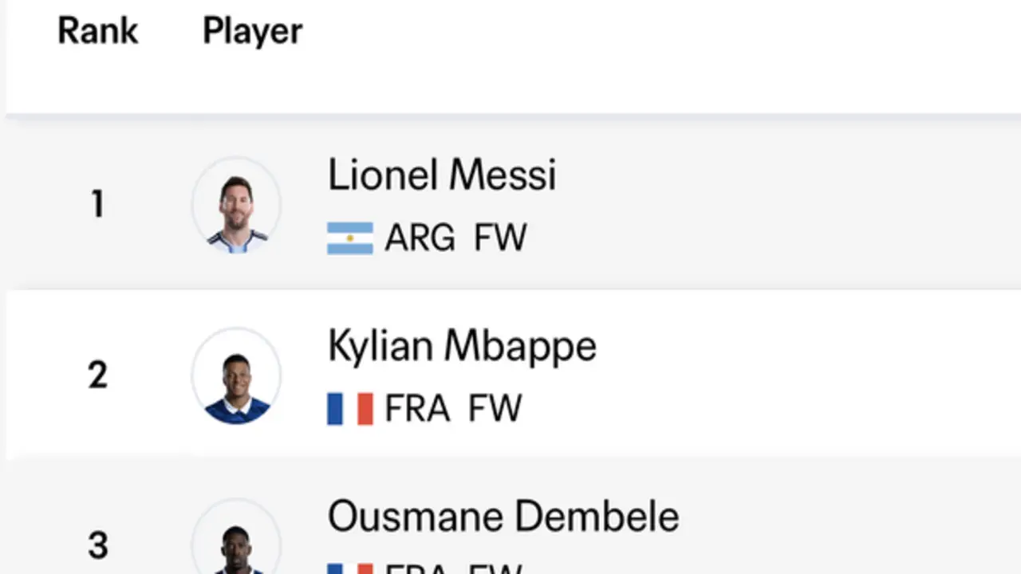Click FW position label for Mbappe

pyautogui.click(x=495, y=409)
